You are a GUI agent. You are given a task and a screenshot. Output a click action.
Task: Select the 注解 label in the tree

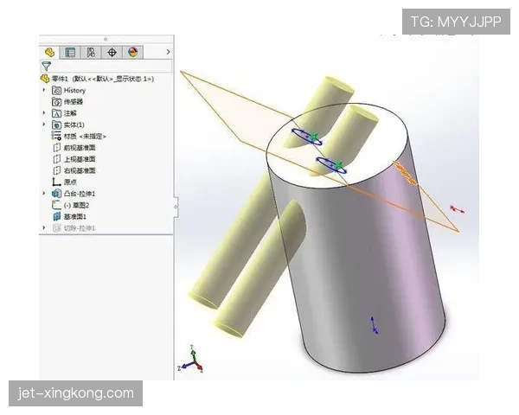point(70,113)
